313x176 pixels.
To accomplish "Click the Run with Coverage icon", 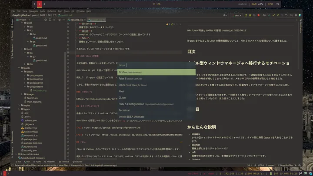I will pos(254,15).
